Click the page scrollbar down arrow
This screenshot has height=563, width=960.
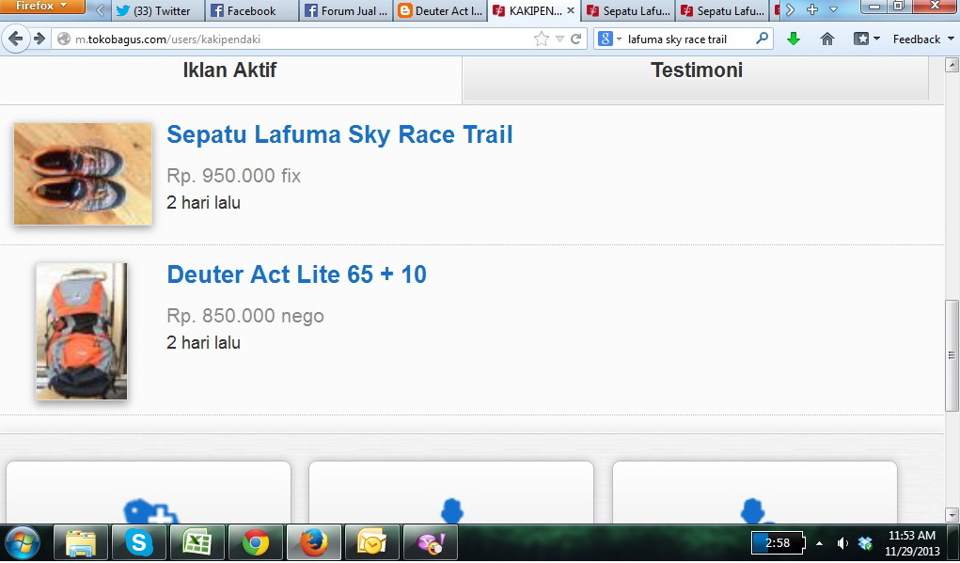[x=952, y=515]
